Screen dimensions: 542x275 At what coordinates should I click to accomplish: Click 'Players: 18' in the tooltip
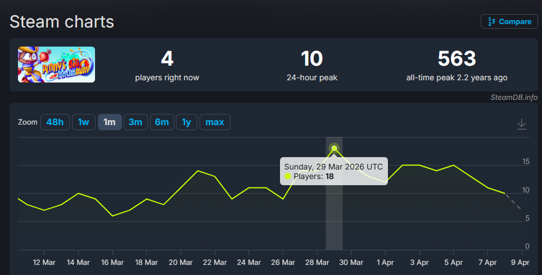309,176
